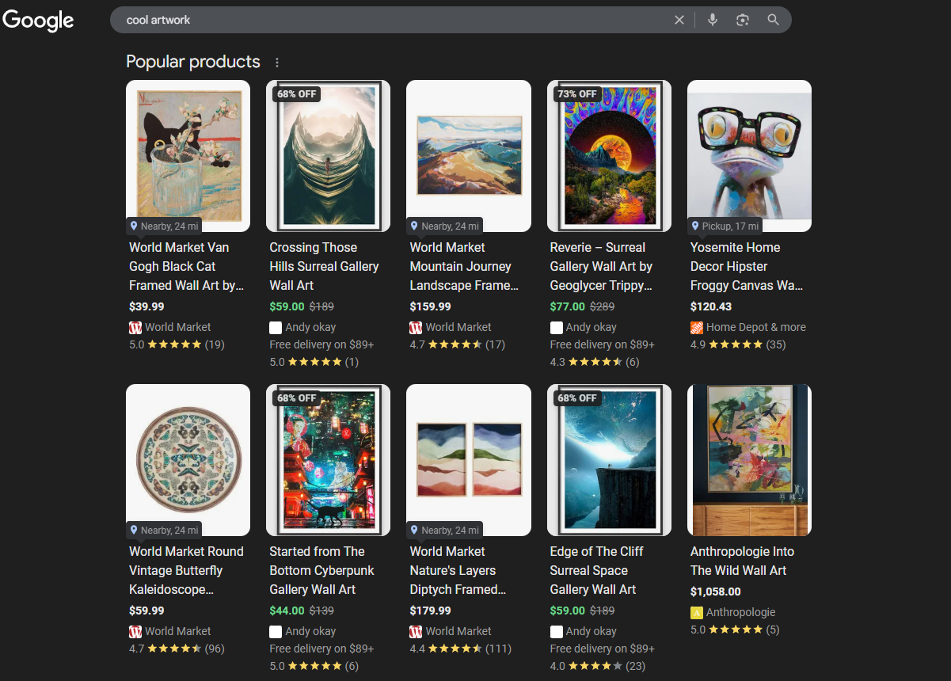Open Anthropologie Into The Wild Wall Art title
Screen dimensions: 951x681
click(743, 561)
